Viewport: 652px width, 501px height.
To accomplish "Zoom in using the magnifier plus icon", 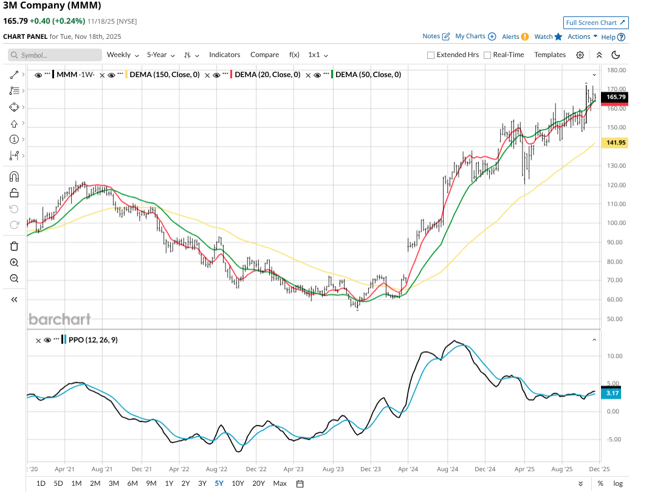I will tap(14, 262).
